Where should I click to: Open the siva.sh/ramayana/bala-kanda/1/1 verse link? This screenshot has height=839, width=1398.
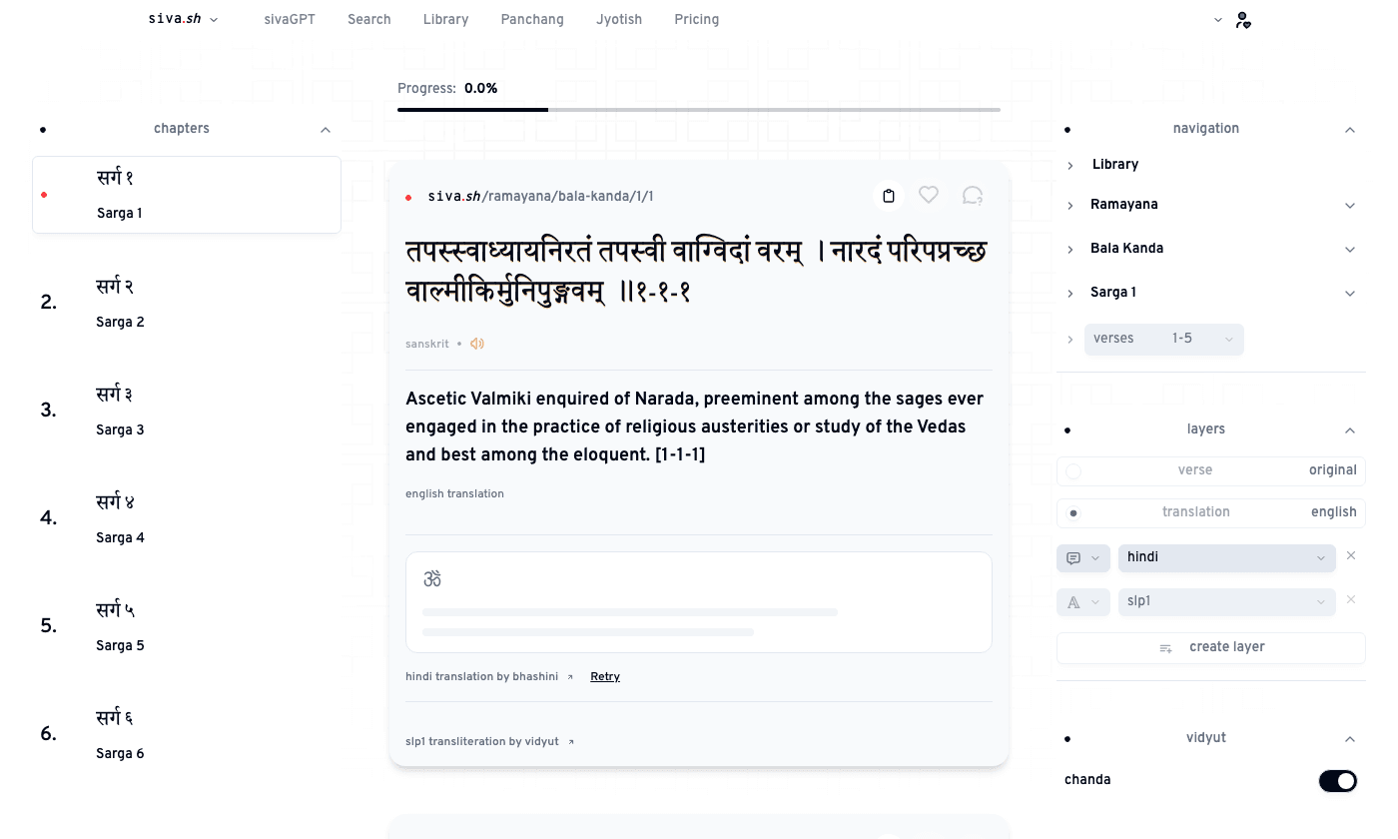click(540, 197)
